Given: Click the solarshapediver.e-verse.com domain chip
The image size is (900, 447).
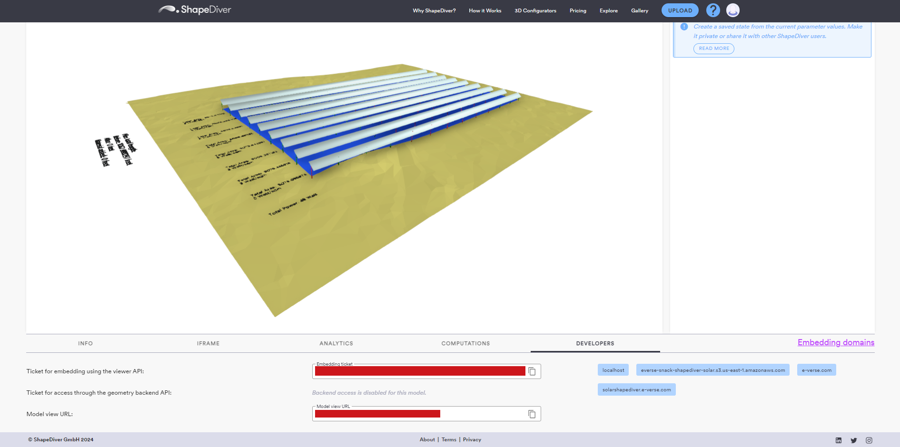Looking at the screenshot, I should 637,389.
